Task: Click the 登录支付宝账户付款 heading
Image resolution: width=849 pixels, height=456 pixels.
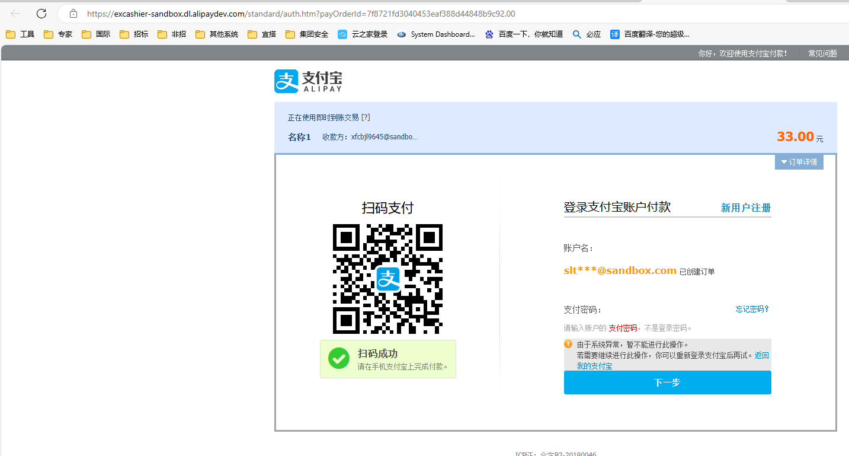Action: [617, 207]
